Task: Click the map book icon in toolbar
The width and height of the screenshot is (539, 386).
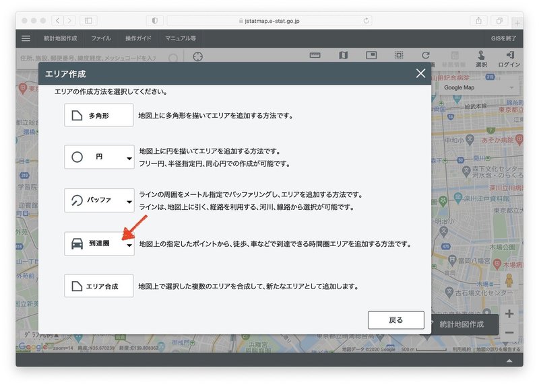Action: pyautogui.click(x=344, y=55)
